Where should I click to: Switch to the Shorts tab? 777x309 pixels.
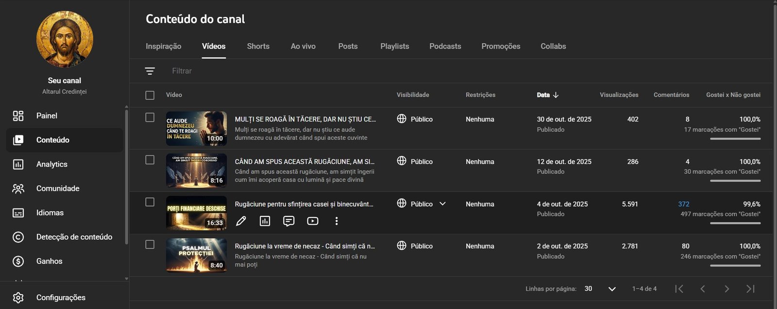click(258, 46)
